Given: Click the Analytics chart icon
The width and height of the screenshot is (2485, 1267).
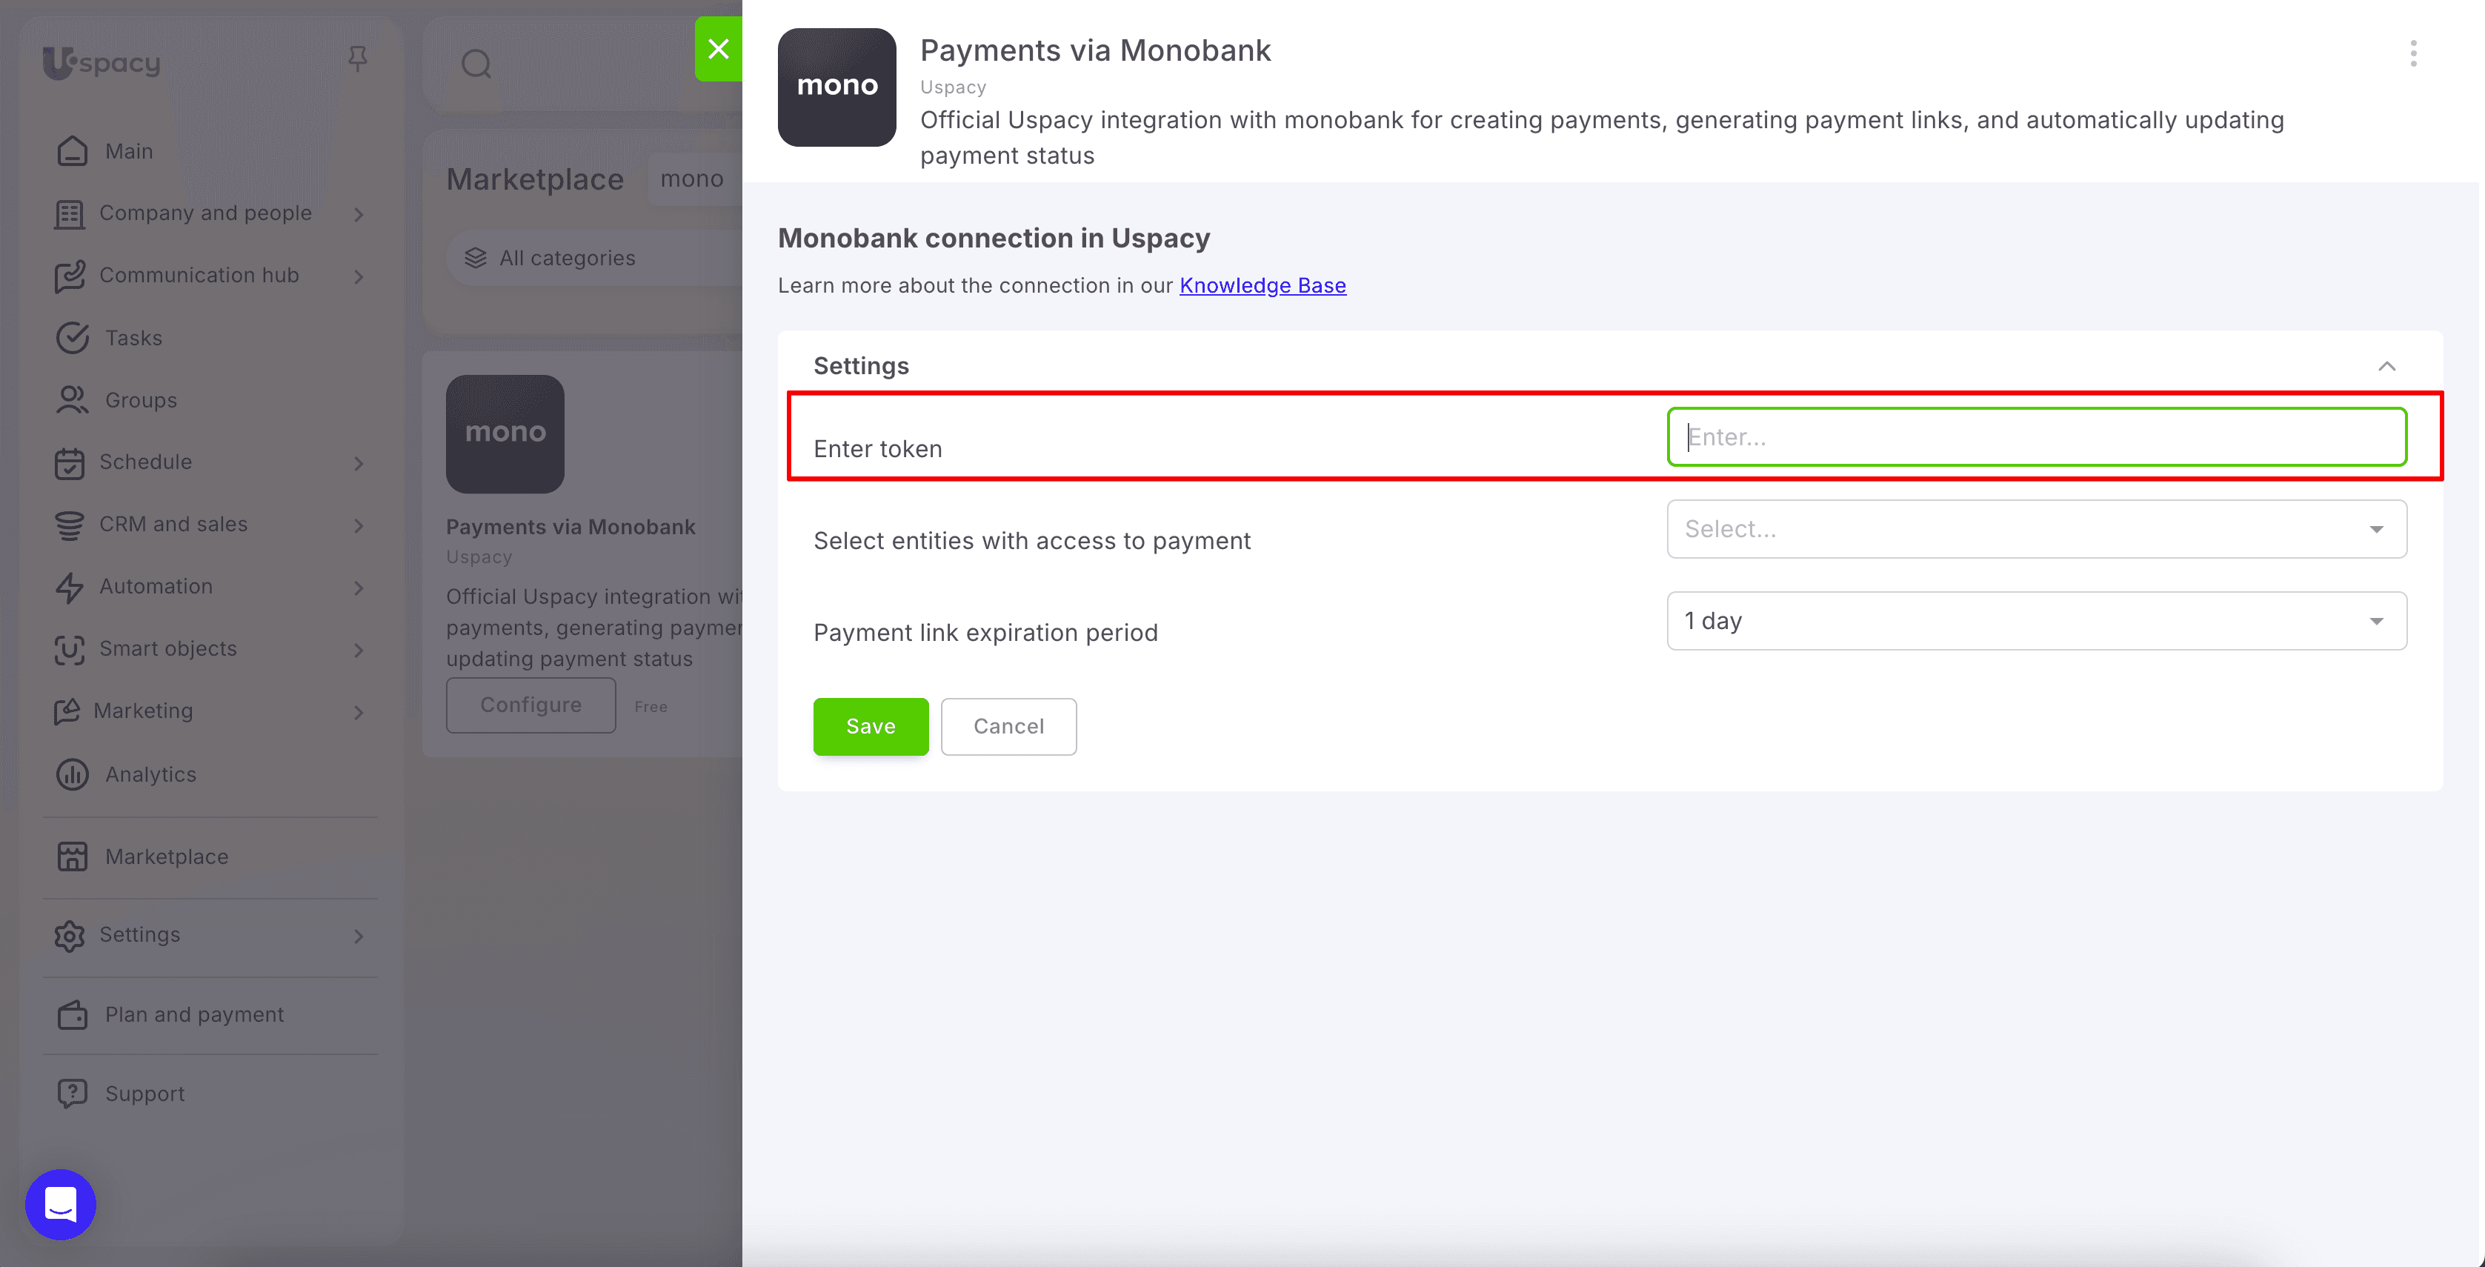Looking at the screenshot, I should coord(73,774).
